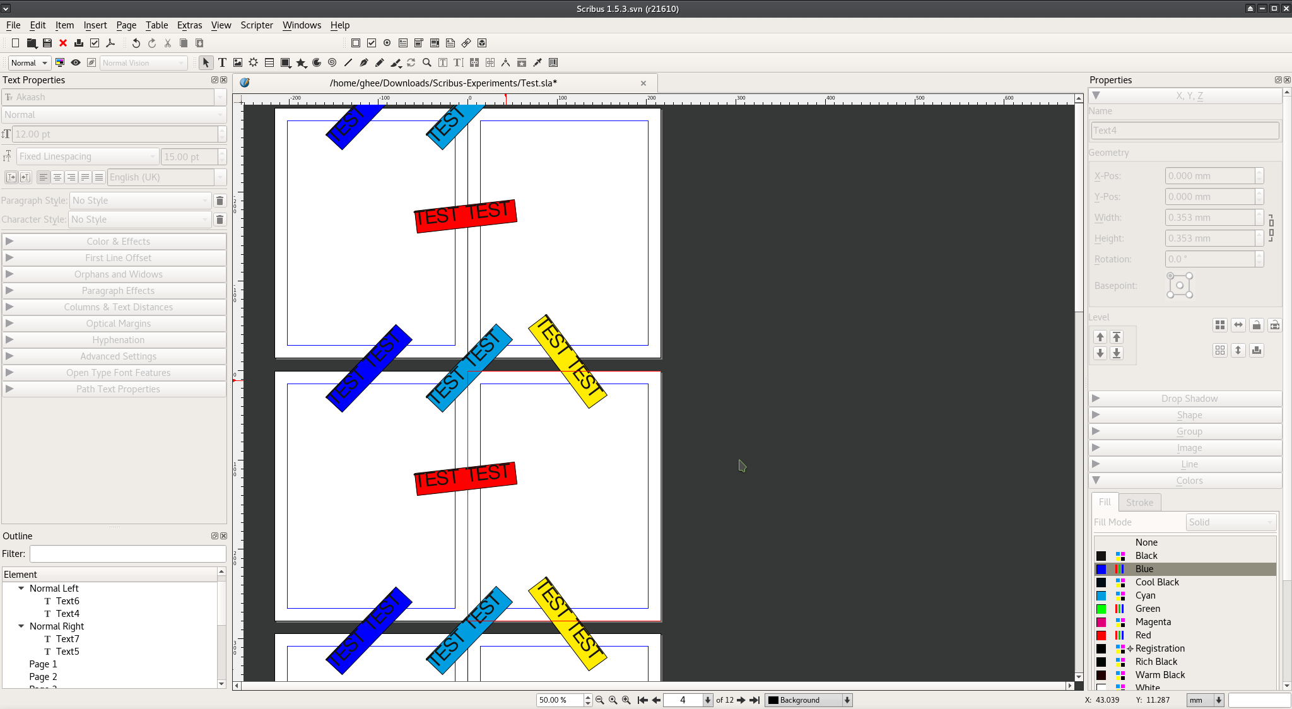Select the Text Frame tool
The width and height of the screenshot is (1292, 709).
(x=222, y=62)
